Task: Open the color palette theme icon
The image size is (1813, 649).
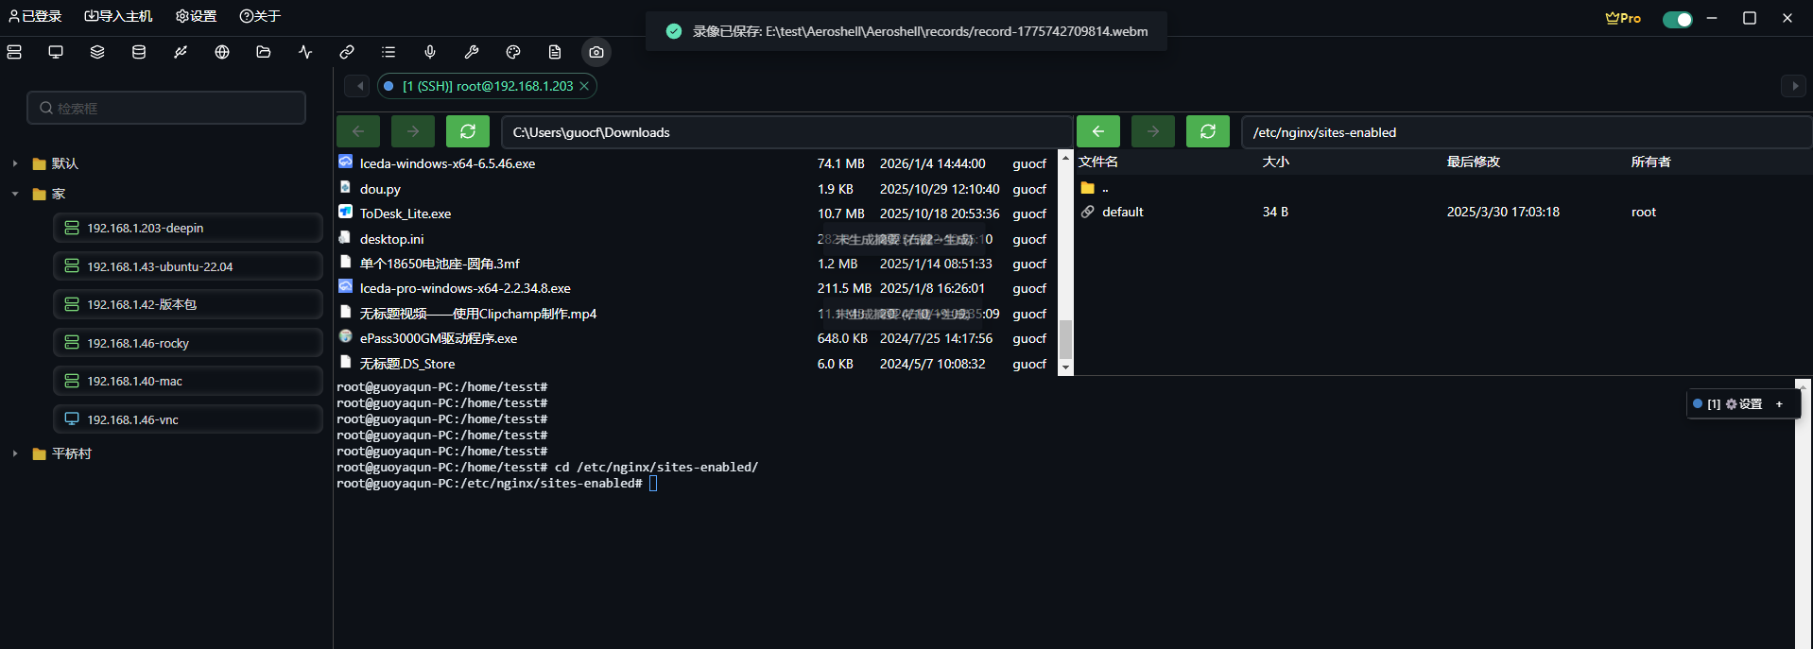Action: 513,52
